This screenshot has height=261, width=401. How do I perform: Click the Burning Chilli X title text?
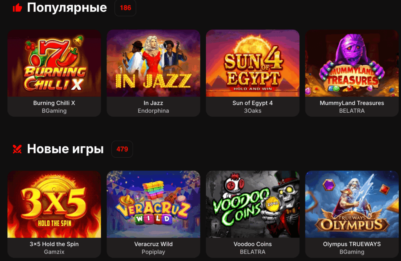[54, 103]
